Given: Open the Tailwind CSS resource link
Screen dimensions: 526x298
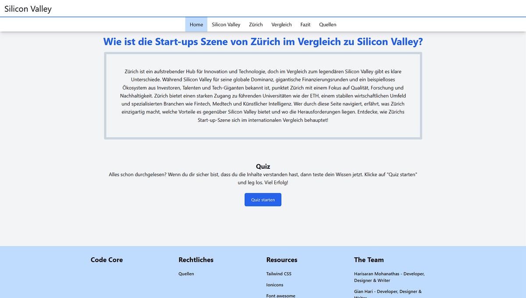Looking at the screenshot, I should point(279,274).
